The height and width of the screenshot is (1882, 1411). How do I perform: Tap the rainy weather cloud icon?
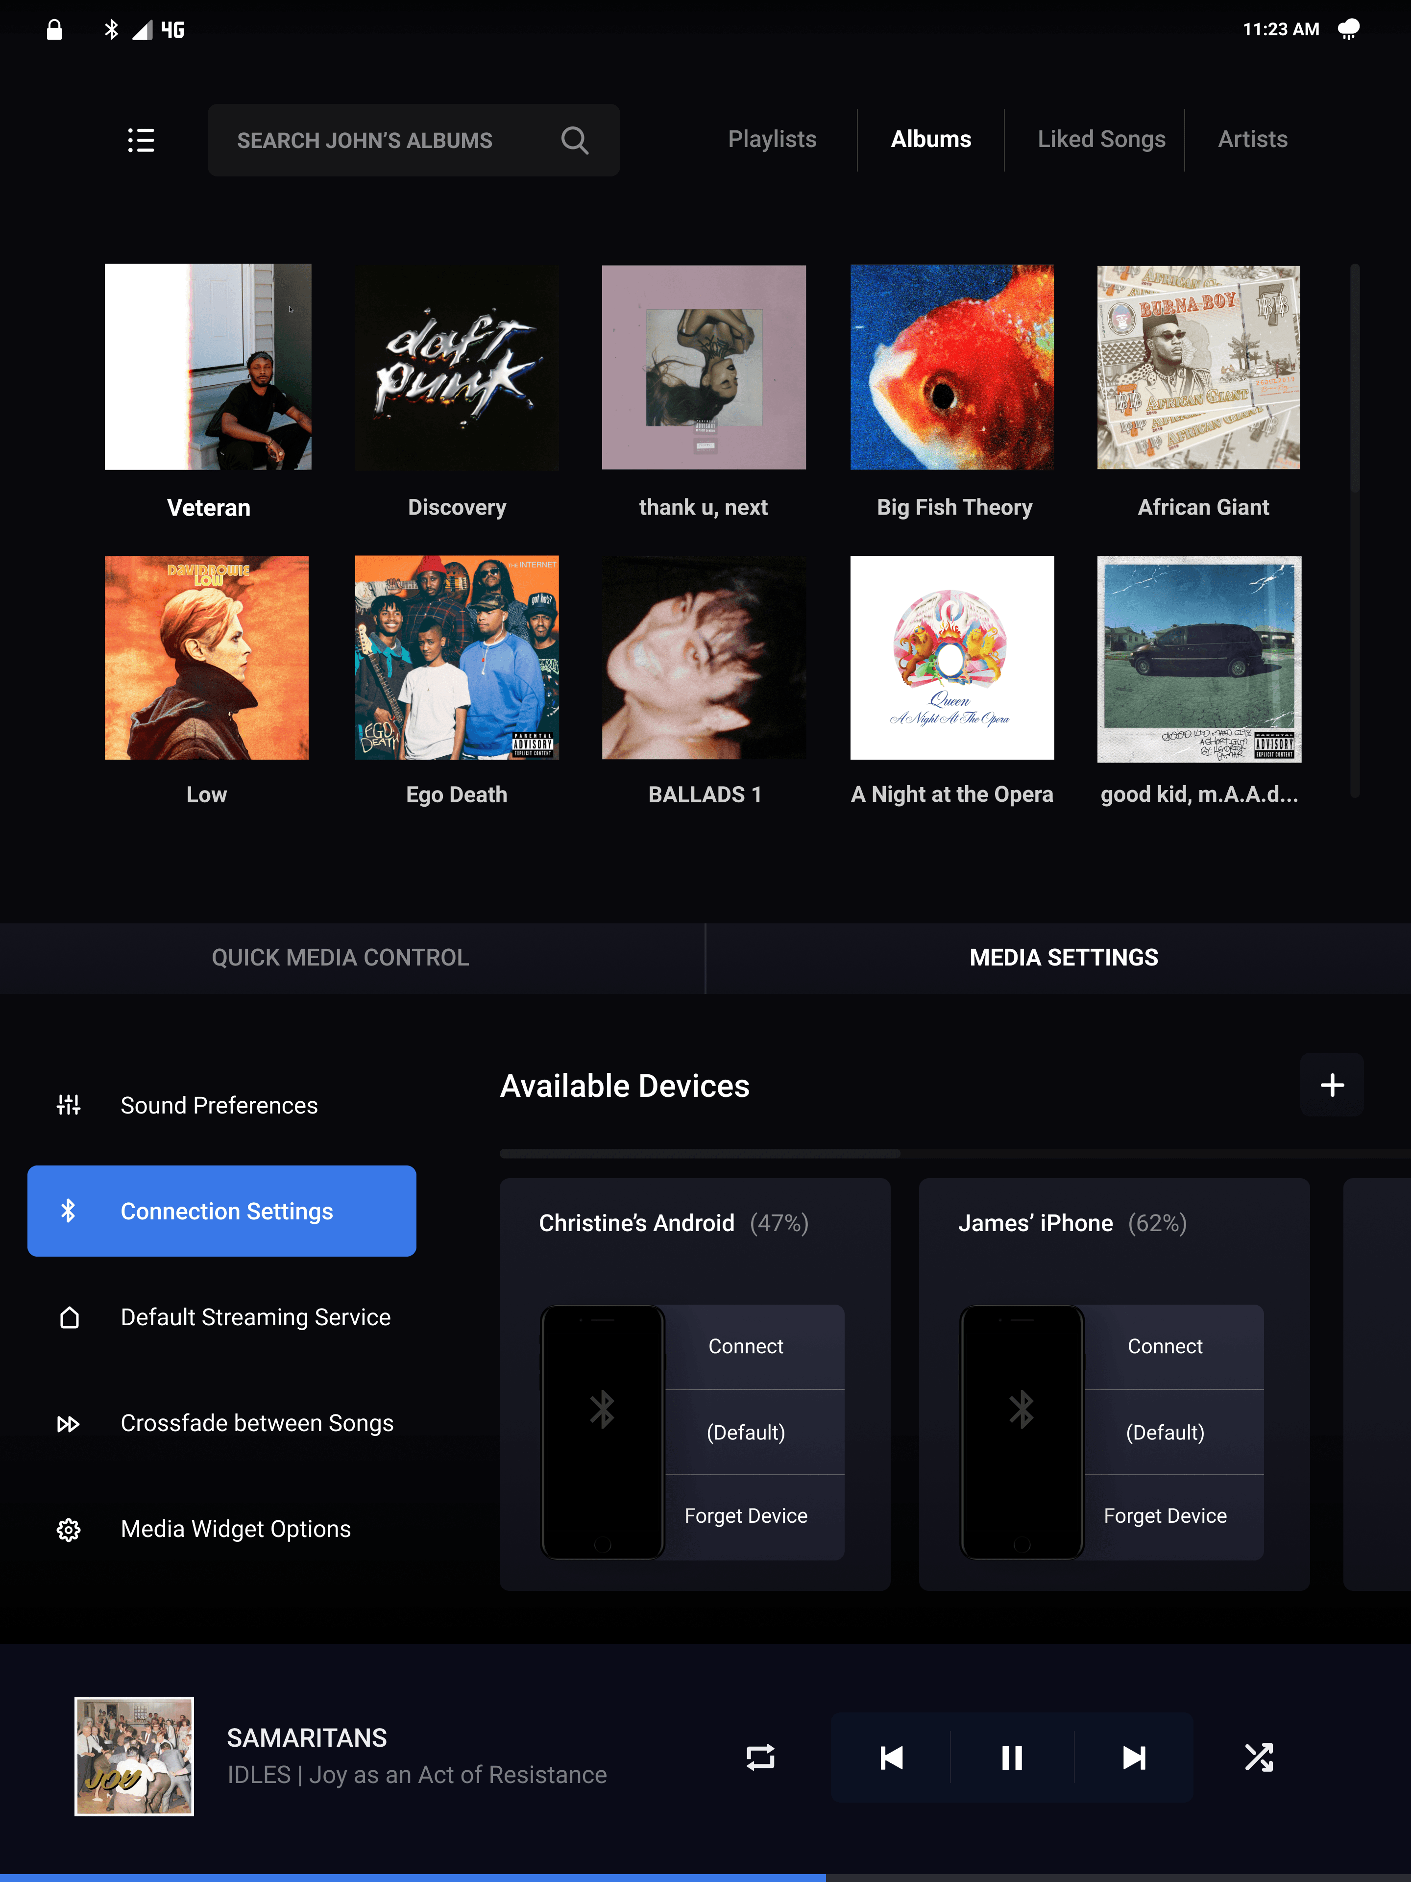1348,30
